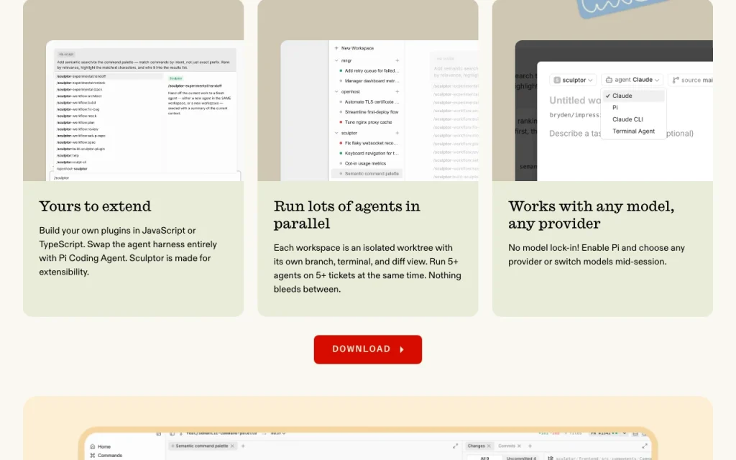
Task: Open 'Keyboard navigation for t...' workspace
Action: tap(369, 154)
